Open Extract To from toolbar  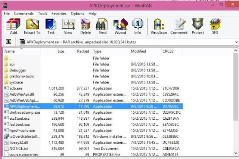(x=32, y=26)
